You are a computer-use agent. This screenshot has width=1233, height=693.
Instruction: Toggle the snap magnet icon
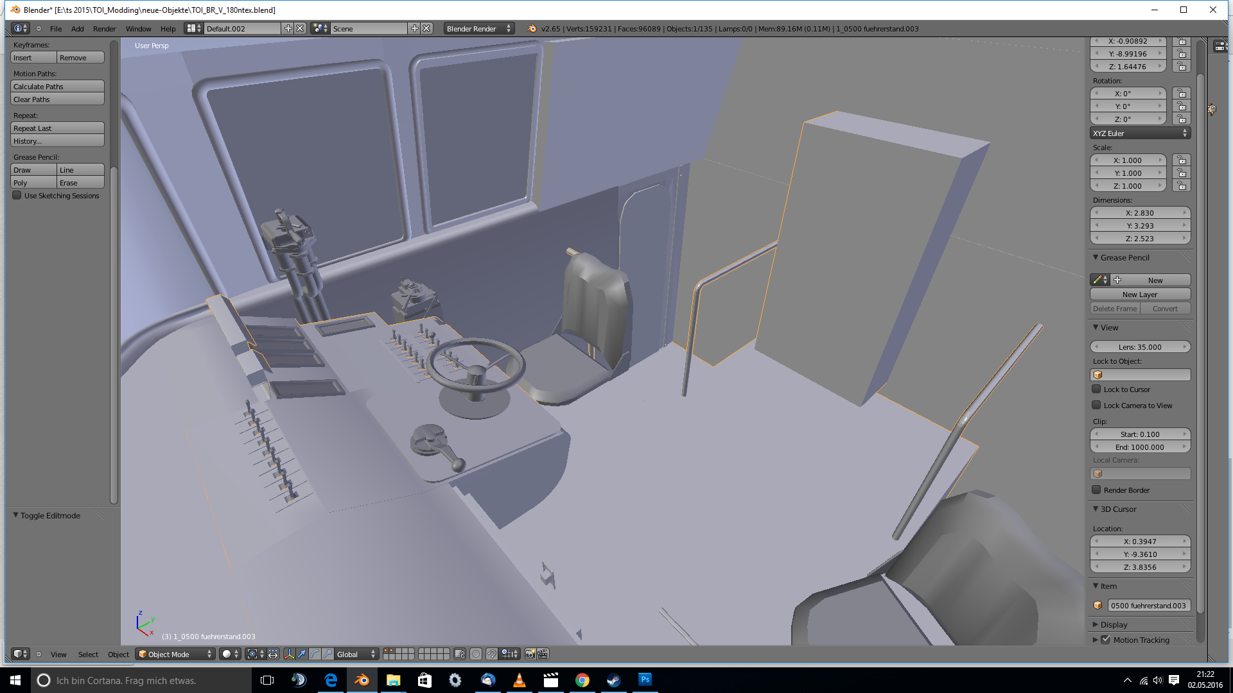(x=491, y=654)
